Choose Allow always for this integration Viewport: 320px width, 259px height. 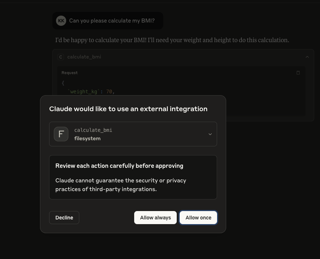155,218
